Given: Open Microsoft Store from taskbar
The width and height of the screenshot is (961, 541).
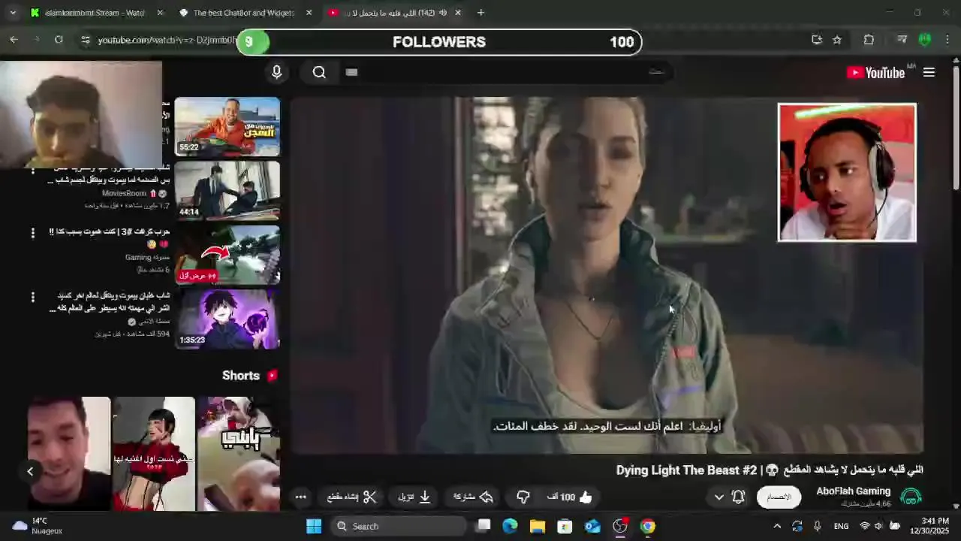Looking at the screenshot, I should [565, 526].
